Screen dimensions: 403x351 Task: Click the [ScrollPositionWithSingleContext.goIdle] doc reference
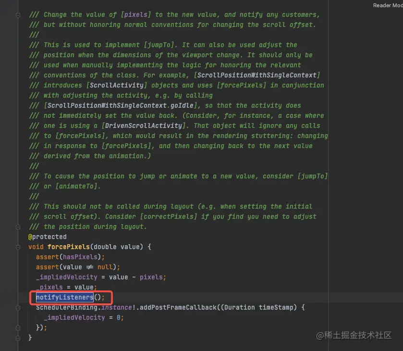point(121,105)
